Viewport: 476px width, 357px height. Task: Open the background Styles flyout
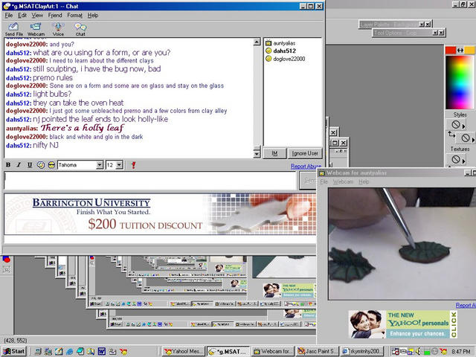coord(467,138)
